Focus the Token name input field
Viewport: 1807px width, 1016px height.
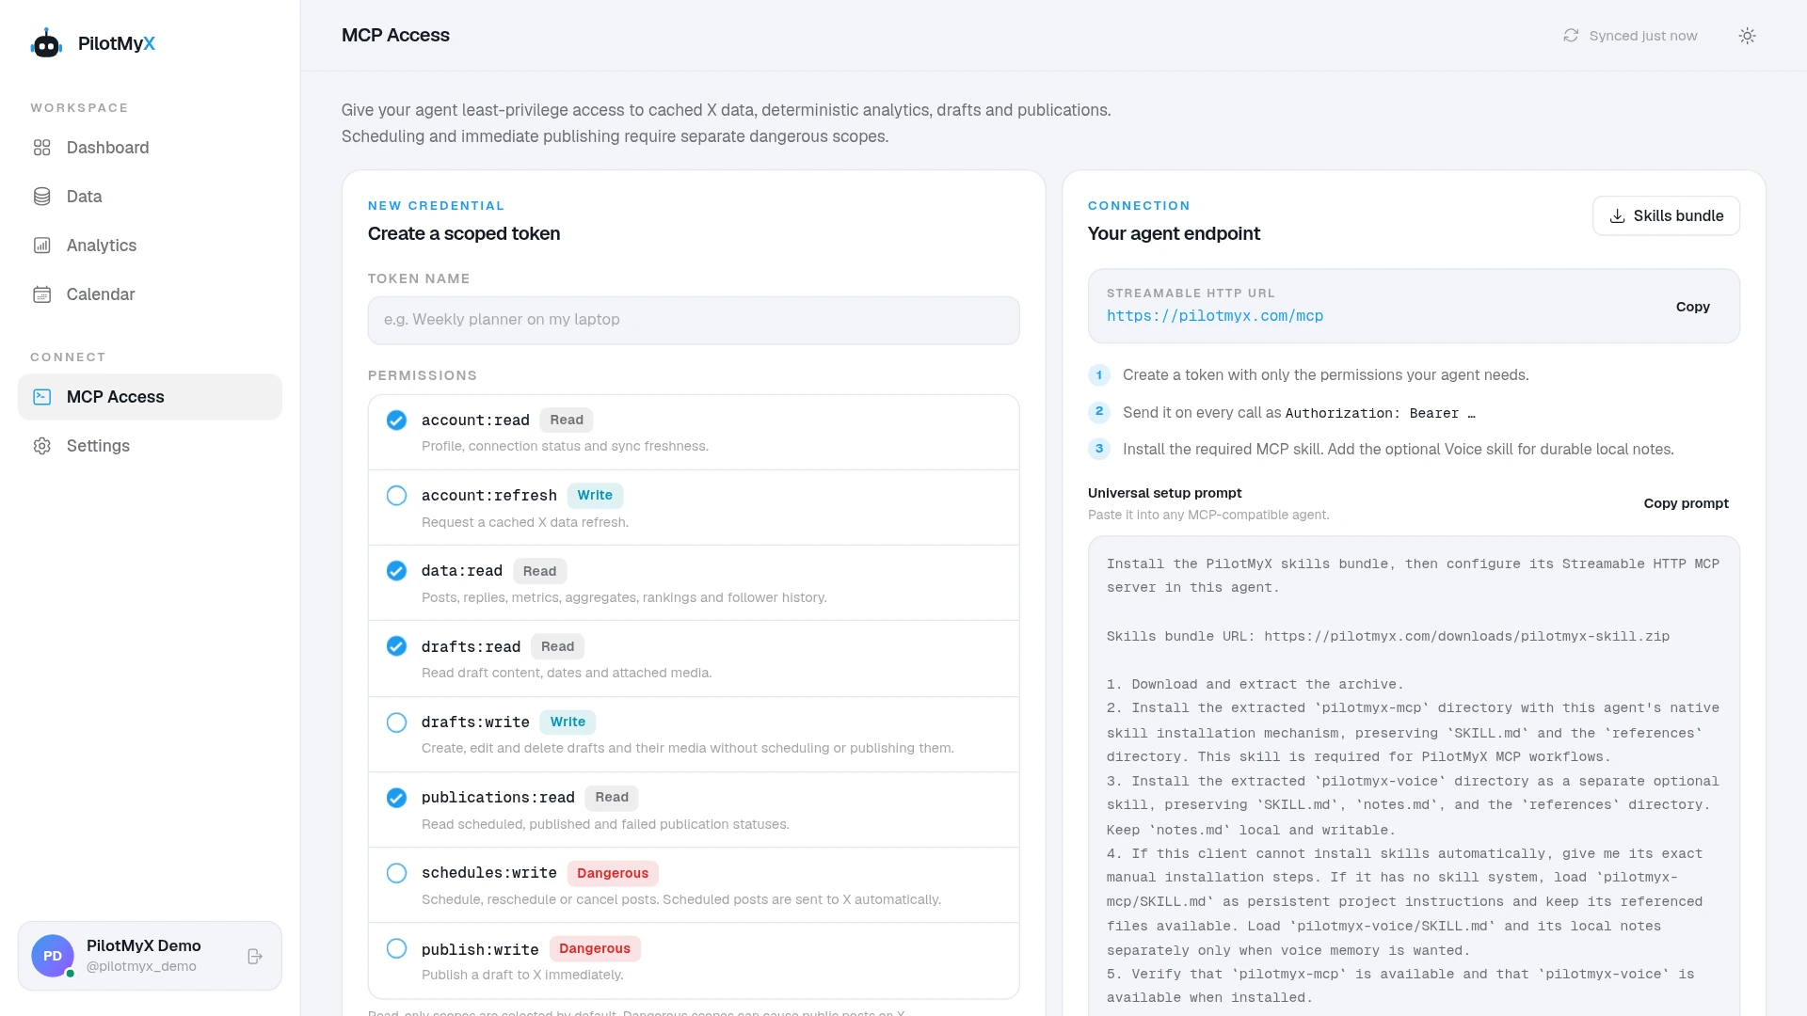[694, 320]
